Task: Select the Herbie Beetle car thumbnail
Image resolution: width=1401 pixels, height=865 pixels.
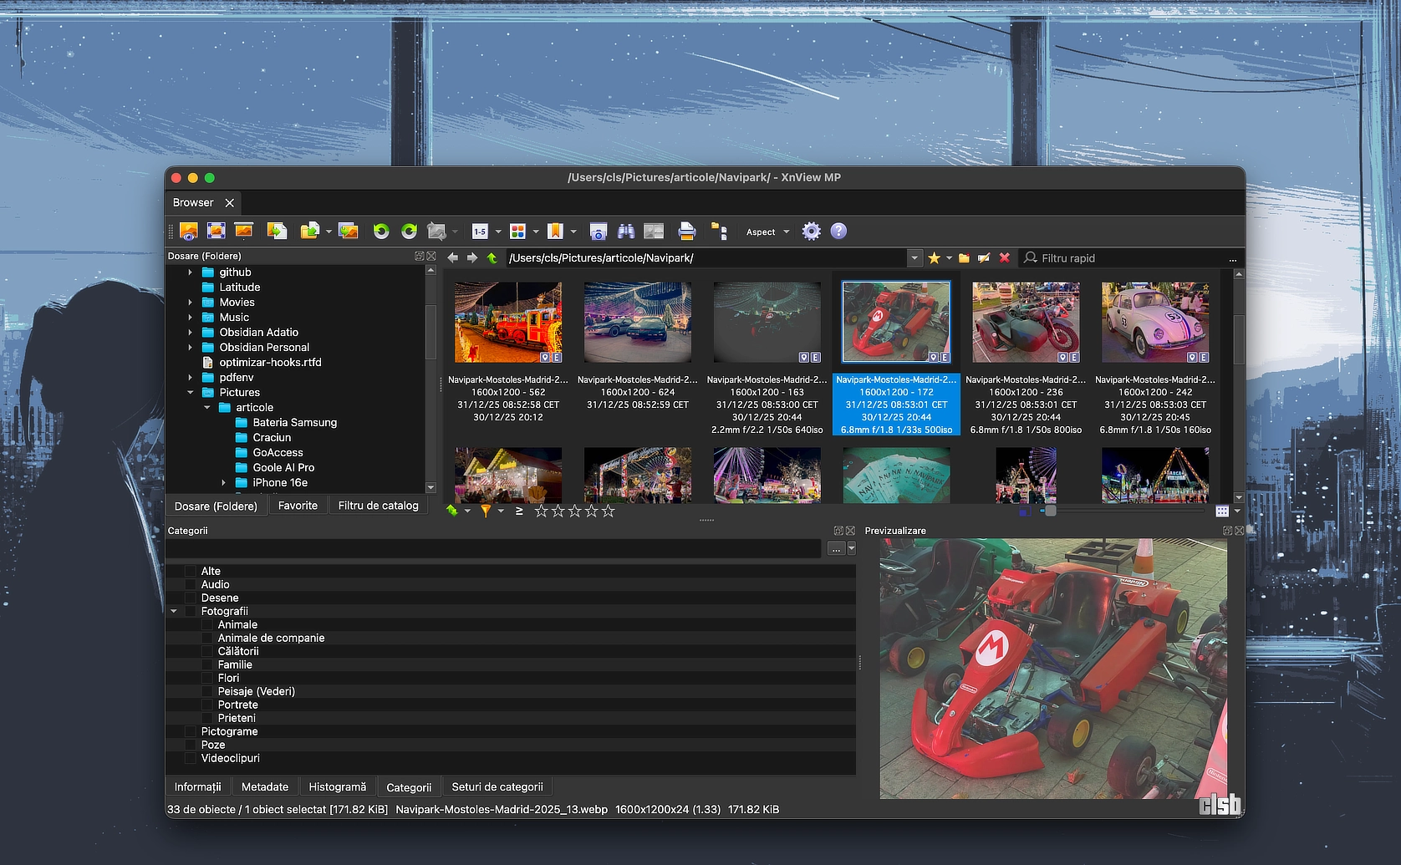Action: [x=1154, y=323]
